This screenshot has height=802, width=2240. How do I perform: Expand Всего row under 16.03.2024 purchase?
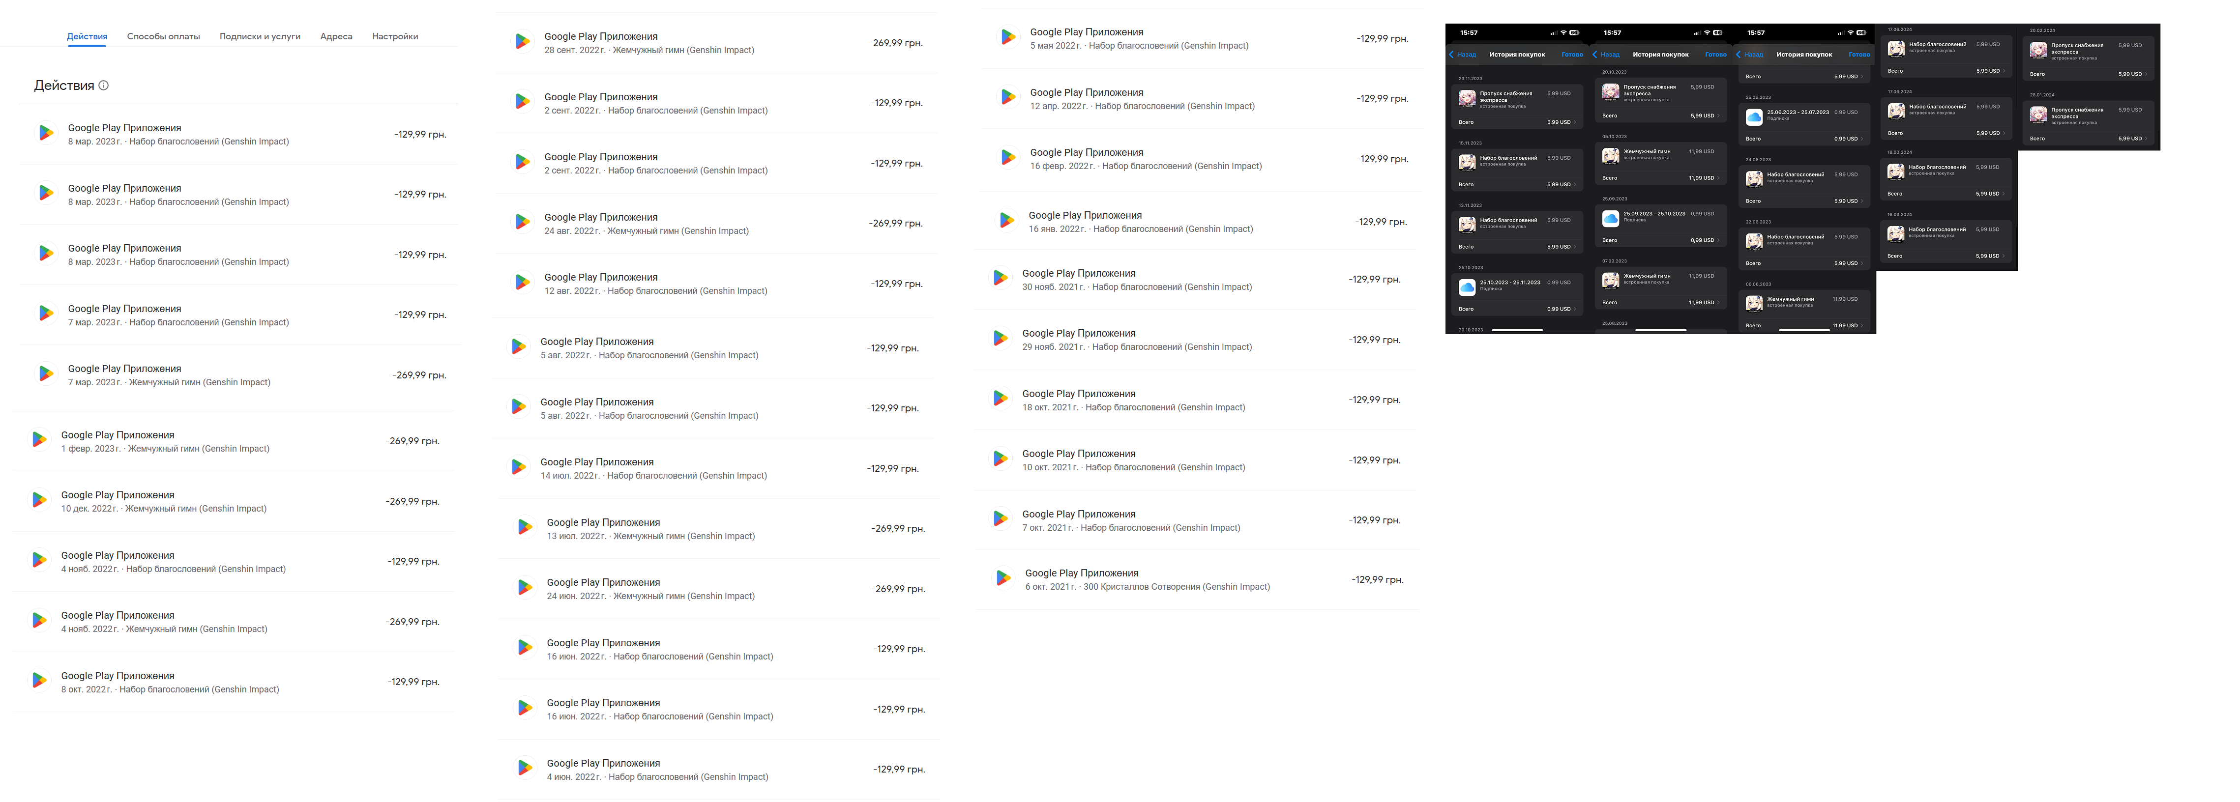(1946, 256)
